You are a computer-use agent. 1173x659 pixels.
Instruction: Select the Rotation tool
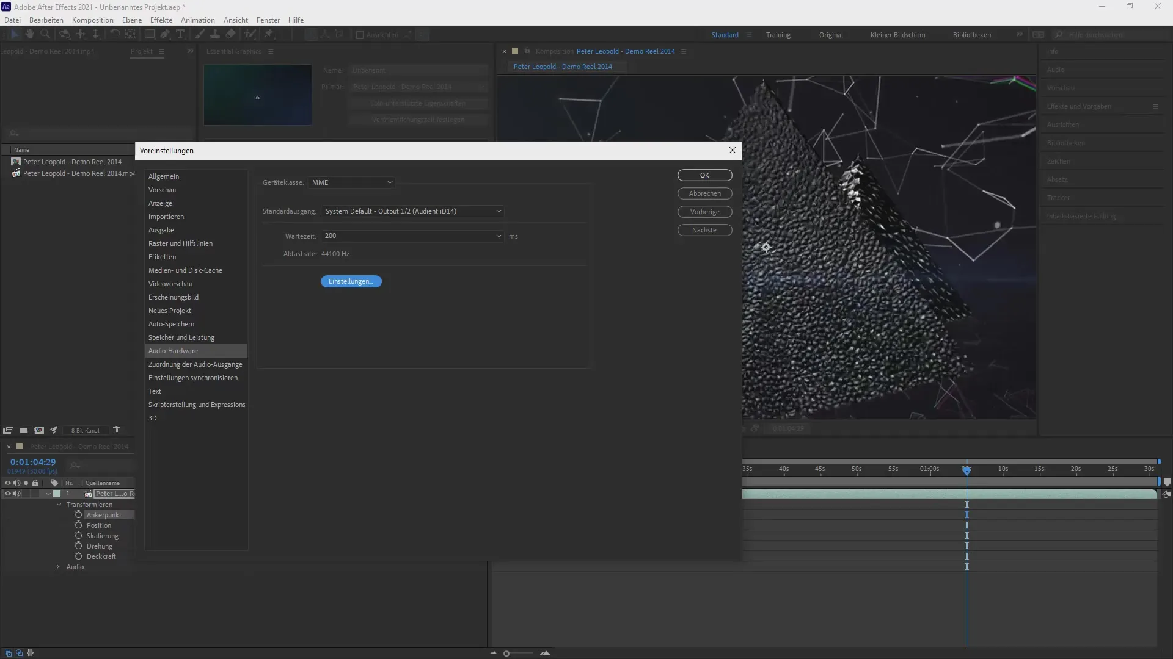click(x=114, y=35)
